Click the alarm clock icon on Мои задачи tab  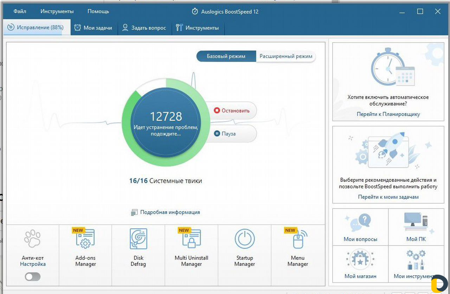click(77, 27)
